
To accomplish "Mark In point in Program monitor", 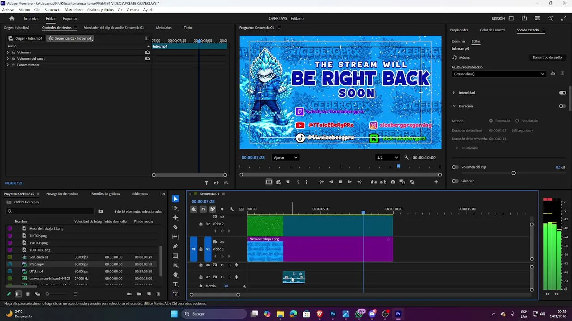I will tap(298, 182).
